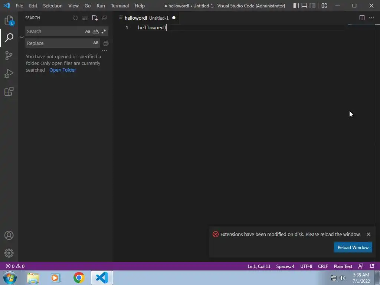Open the Go menu
Image resolution: width=380 pixels, height=285 pixels.
pyautogui.click(x=88, y=6)
